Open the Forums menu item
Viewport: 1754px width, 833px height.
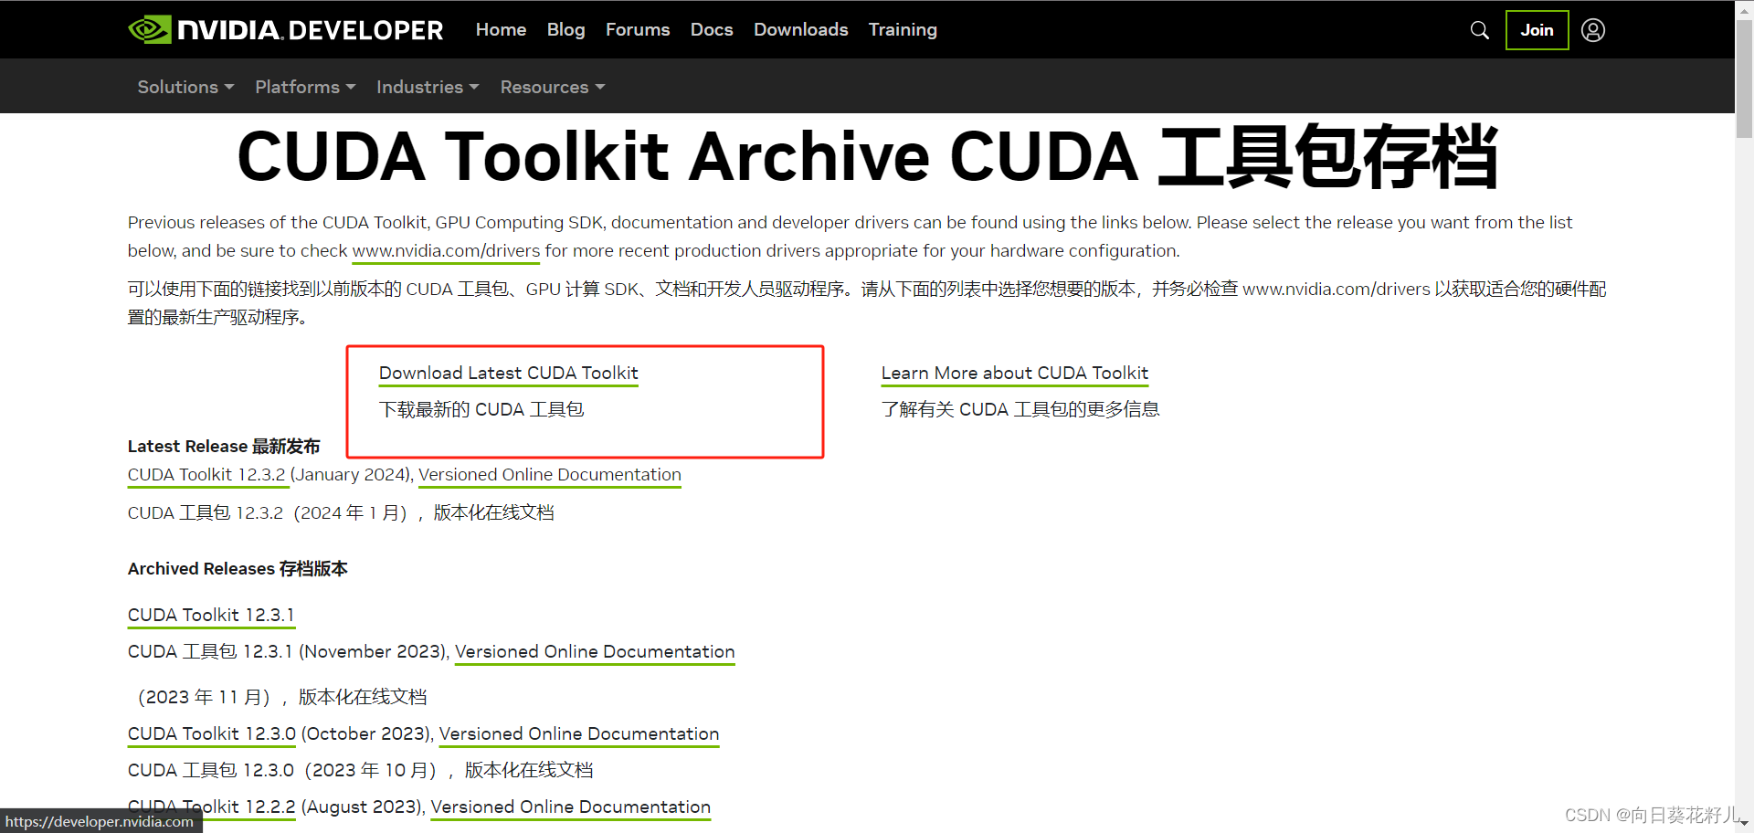(x=638, y=30)
